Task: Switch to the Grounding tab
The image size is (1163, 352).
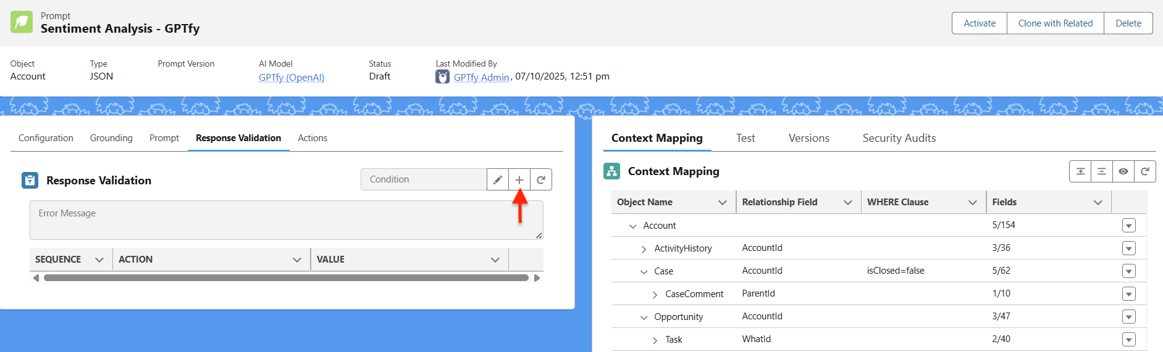Action: pyautogui.click(x=111, y=138)
